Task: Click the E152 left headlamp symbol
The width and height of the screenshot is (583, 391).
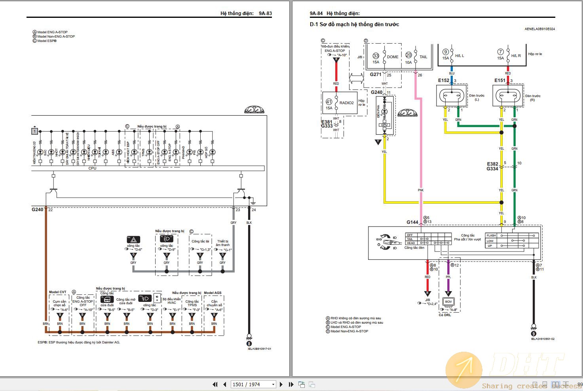Action: pyautogui.click(x=452, y=95)
